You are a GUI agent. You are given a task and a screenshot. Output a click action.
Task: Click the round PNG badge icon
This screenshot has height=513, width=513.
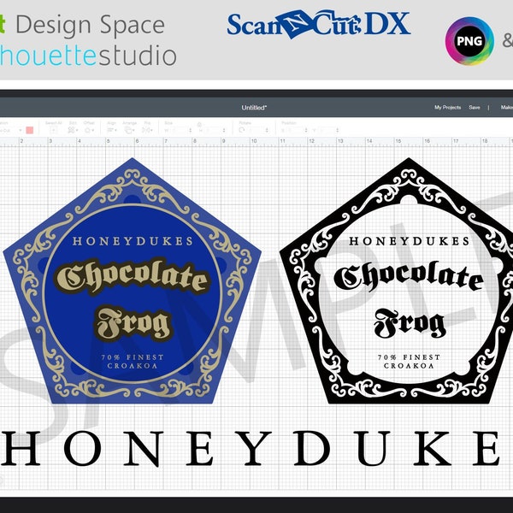[x=469, y=41]
